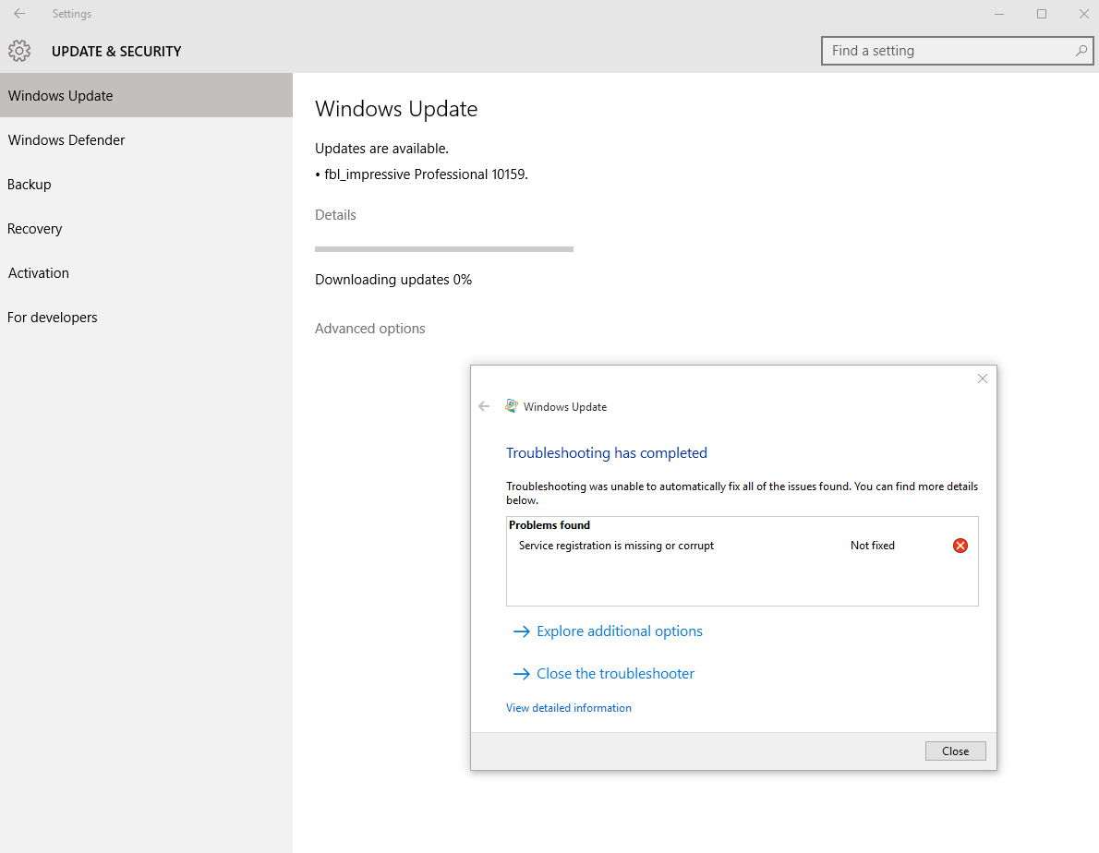Open the settings home gear icon
The width and height of the screenshot is (1099, 853).
[x=19, y=51]
